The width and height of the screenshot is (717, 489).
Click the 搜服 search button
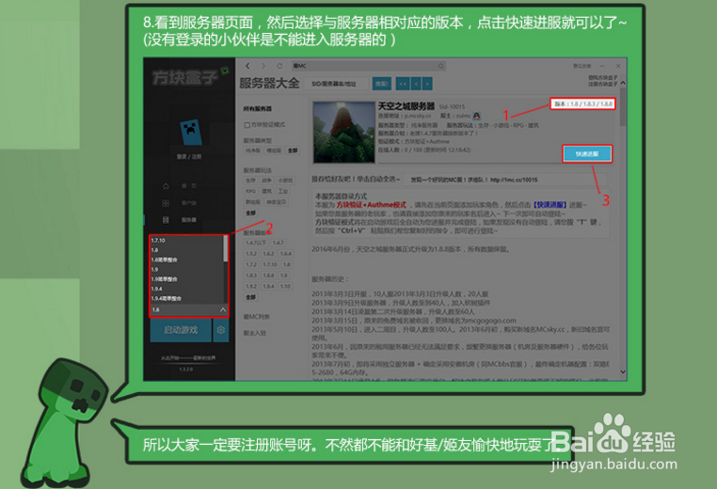(382, 84)
